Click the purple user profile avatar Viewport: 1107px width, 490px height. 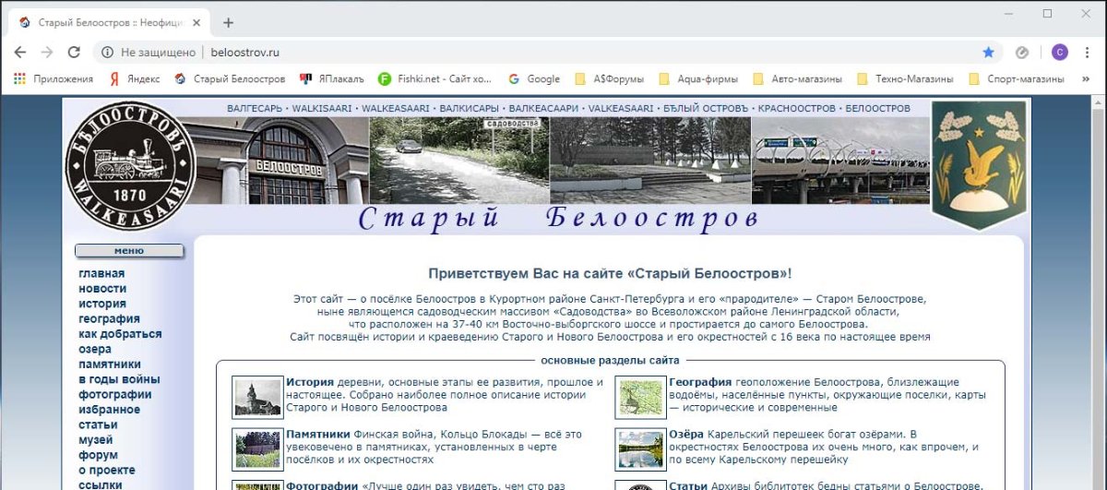1060,53
